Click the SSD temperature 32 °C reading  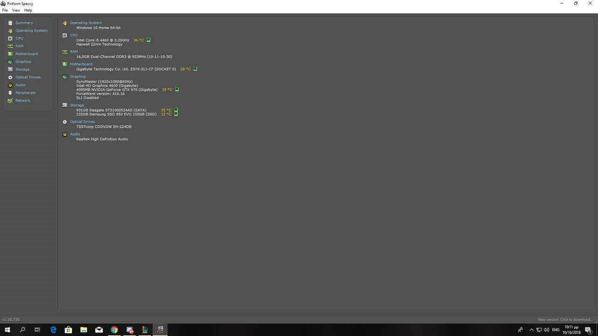tap(166, 114)
